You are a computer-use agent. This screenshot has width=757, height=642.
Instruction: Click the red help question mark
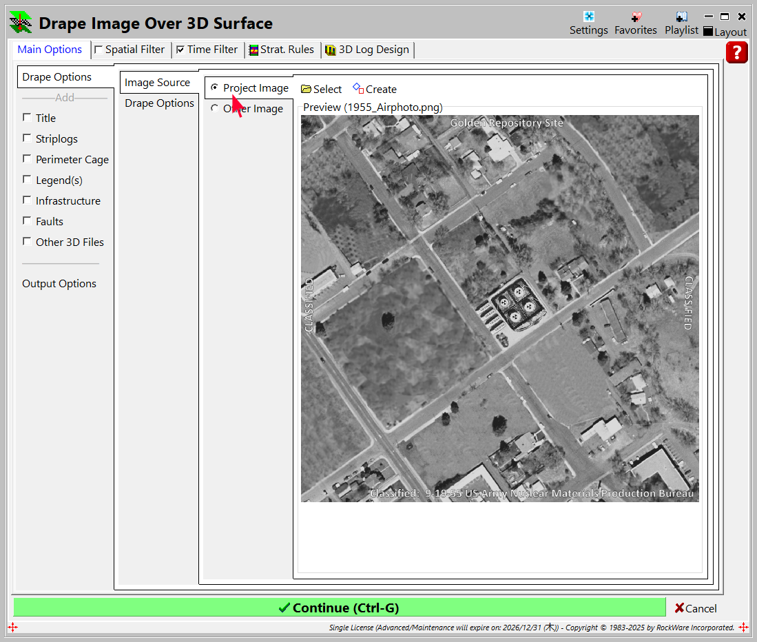click(x=736, y=52)
